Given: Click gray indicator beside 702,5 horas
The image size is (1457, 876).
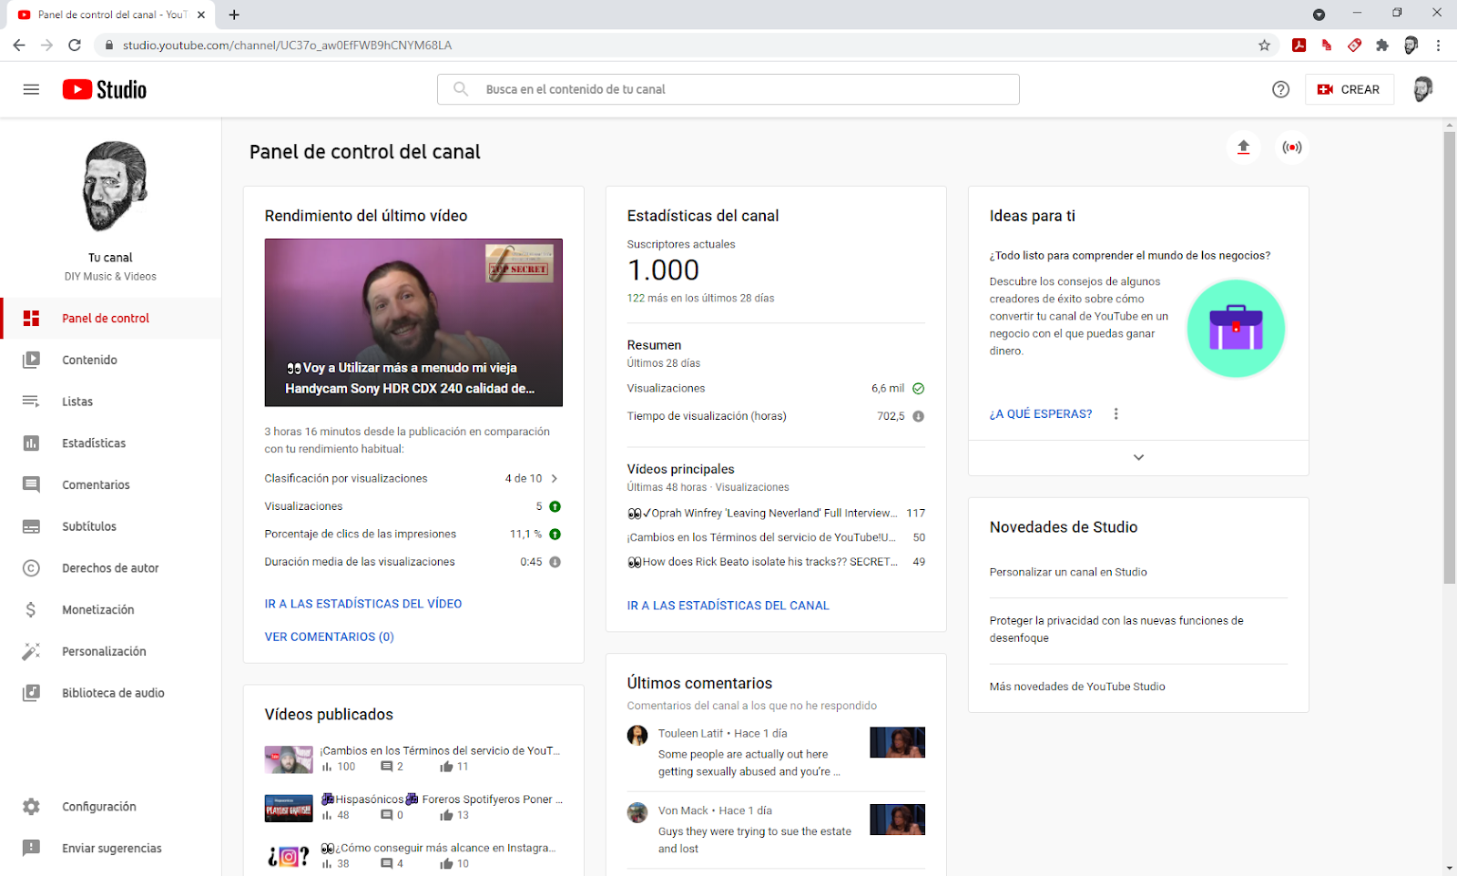Looking at the screenshot, I should click(x=918, y=416).
